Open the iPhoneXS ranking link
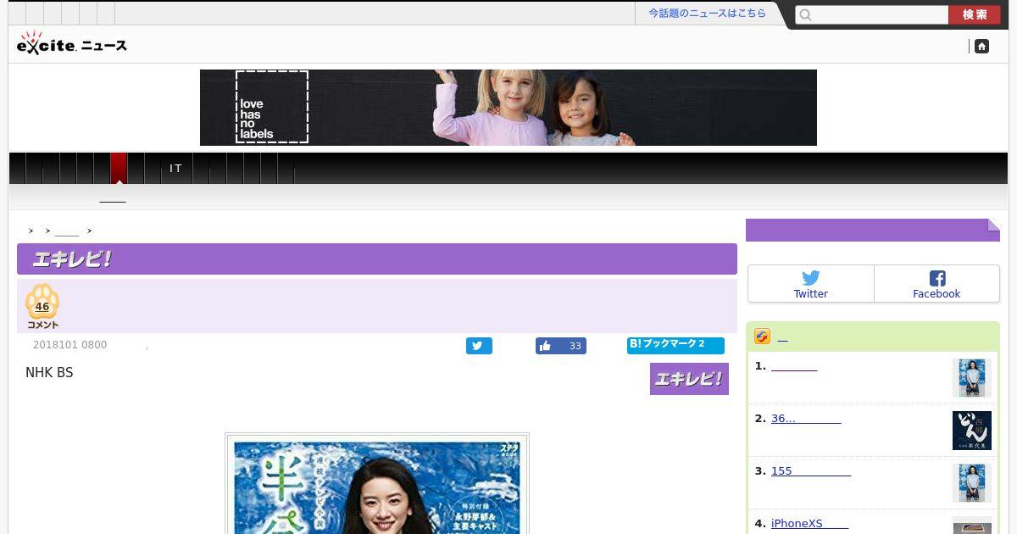 point(809,524)
